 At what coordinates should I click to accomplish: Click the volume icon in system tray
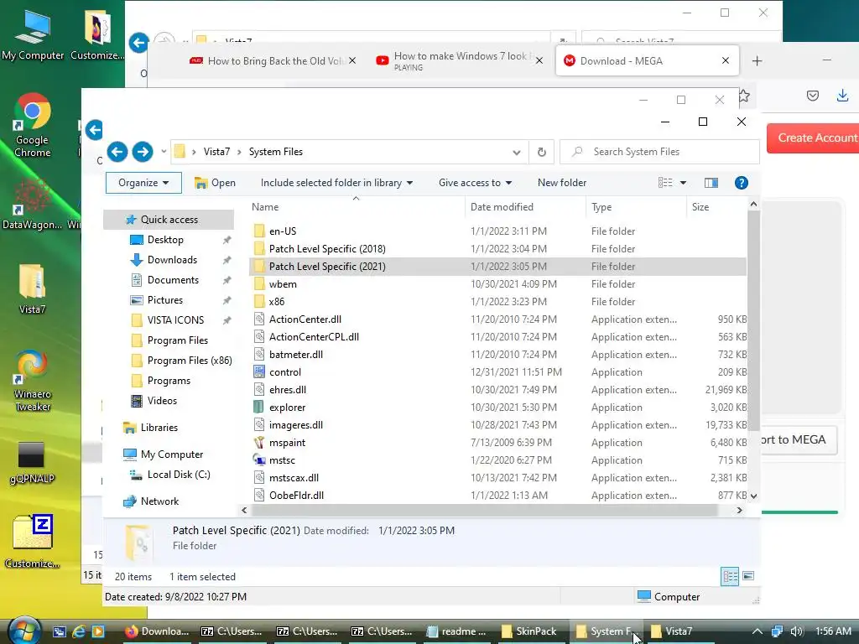click(797, 631)
